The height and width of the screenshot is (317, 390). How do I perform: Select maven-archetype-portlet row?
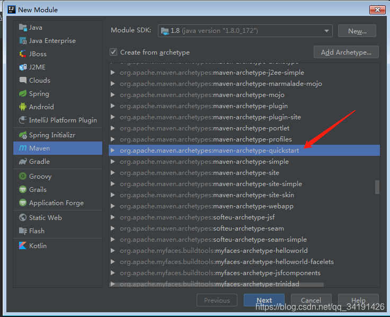244,128
